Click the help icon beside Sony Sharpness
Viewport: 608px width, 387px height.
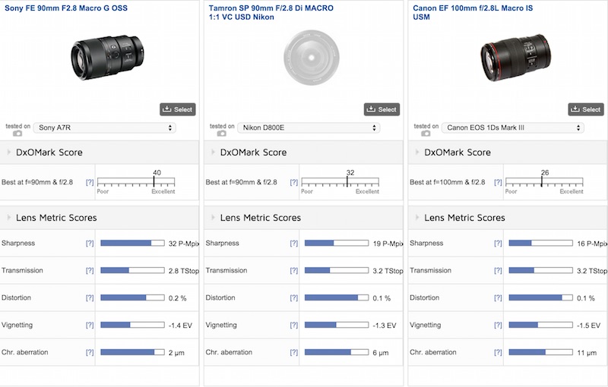90,244
